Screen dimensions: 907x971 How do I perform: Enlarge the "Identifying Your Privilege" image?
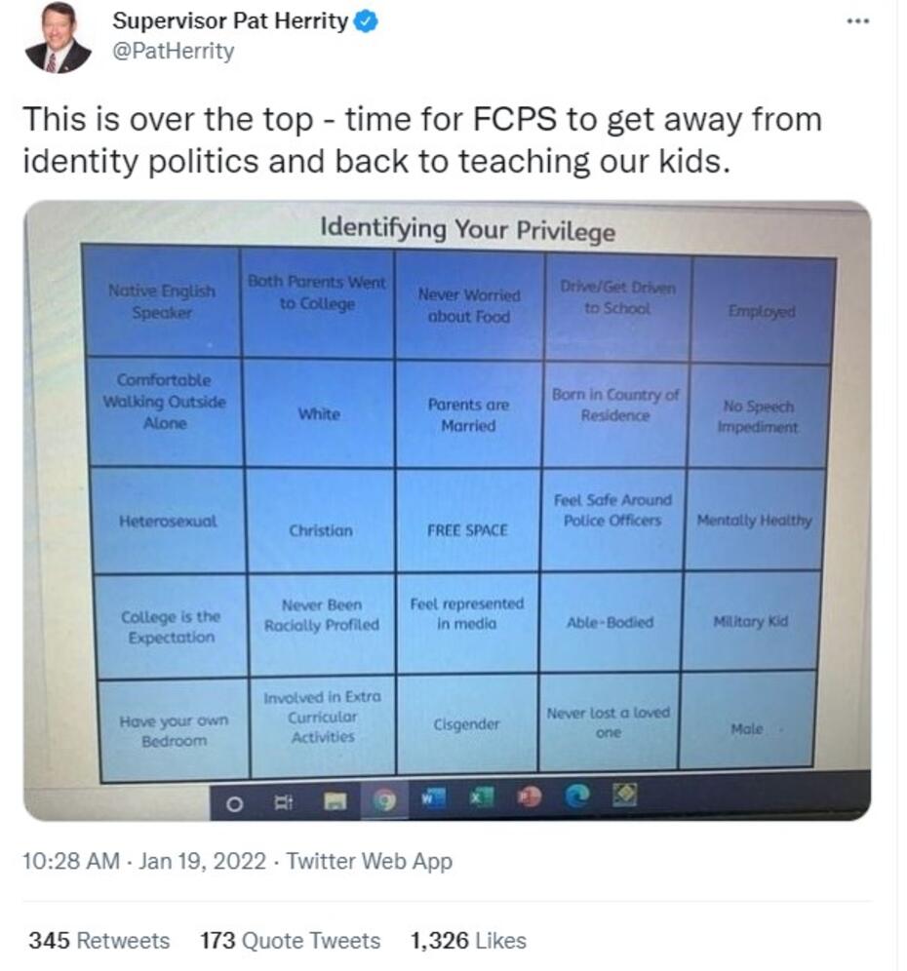pos(447,507)
